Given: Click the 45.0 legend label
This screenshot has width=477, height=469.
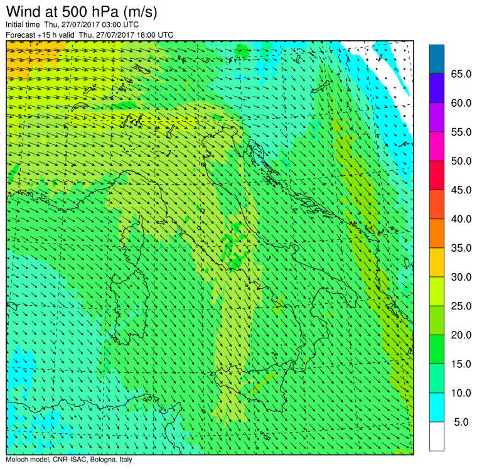Looking at the screenshot, I should click(461, 190).
